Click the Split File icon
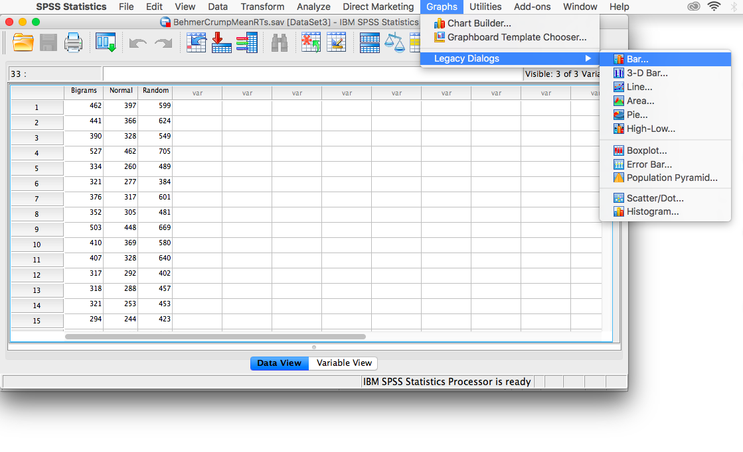 (x=369, y=43)
